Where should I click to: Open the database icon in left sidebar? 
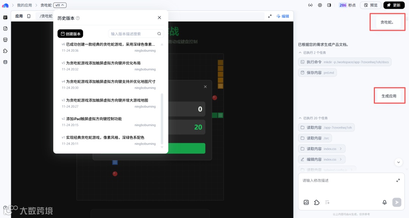tap(5, 62)
